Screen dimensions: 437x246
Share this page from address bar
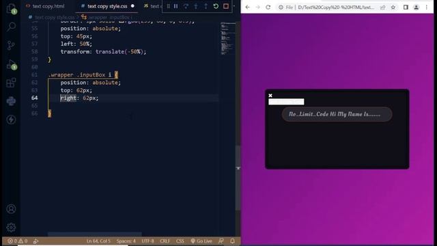point(382,8)
